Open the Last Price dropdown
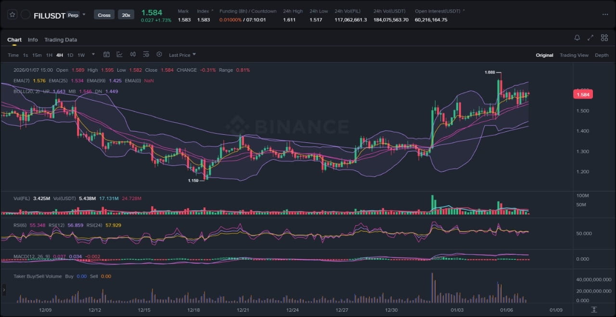This screenshot has width=616, height=317. pos(182,55)
